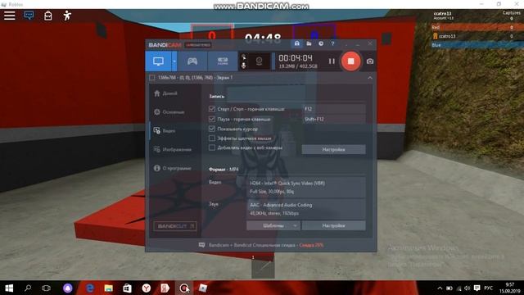Switch to Roblox taskbar icon

point(202,288)
